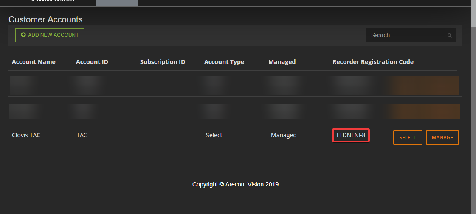Click the magnifier icon in the Search box
The height and width of the screenshot is (214, 476).
pos(449,36)
